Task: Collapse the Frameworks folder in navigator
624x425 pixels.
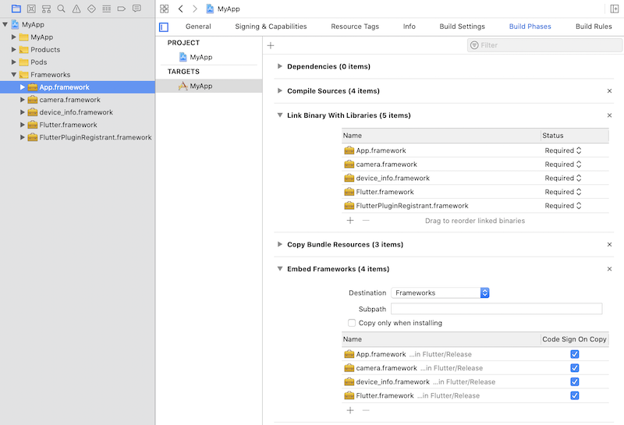Action: (x=14, y=75)
